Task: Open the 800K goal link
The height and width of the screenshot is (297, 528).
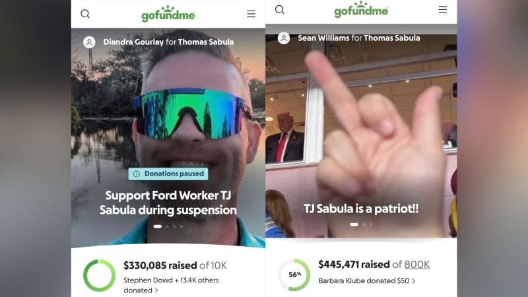Action: click(x=417, y=265)
